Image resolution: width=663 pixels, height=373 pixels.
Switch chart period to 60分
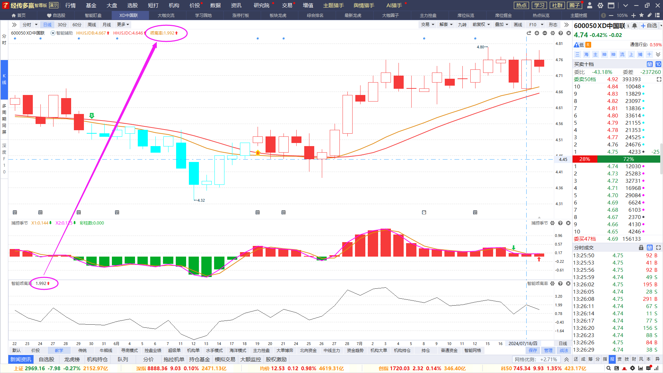pos(77,25)
